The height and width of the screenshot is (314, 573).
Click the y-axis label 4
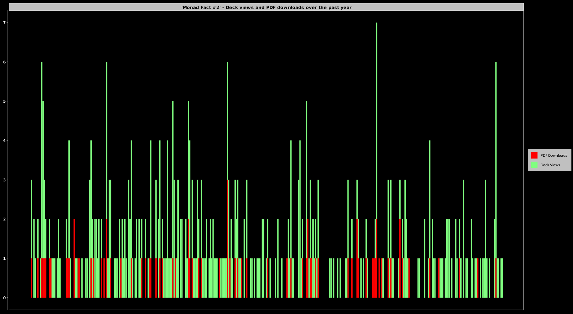[x=4, y=141]
